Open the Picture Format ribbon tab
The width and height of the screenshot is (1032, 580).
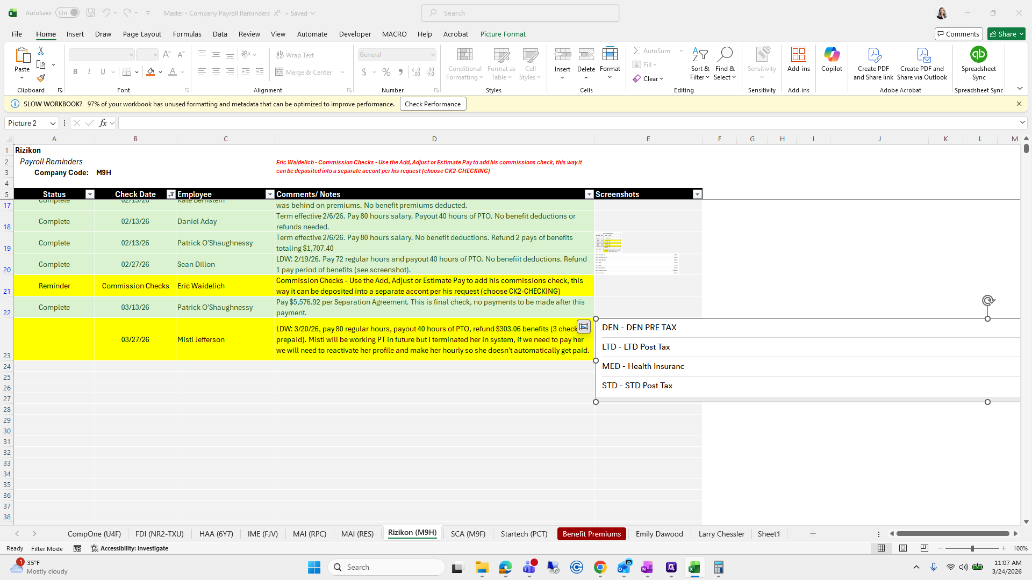pyautogui.click(x=503, y=34)
